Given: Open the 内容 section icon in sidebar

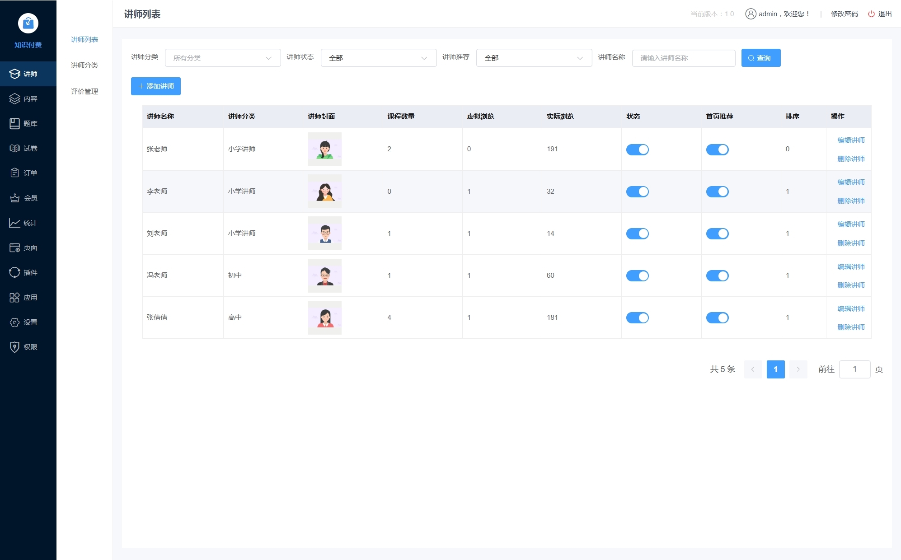Looking at the screenshot, I should 14,98.
